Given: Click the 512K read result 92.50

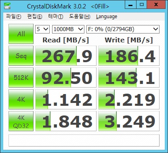Looking at the screenshot, I should point(66,78).
